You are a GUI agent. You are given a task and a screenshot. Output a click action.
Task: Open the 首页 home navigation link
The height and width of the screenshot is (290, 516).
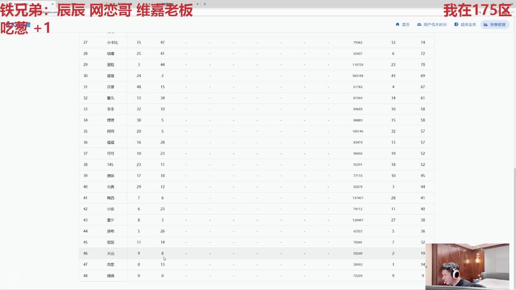[x=402, y=25]
